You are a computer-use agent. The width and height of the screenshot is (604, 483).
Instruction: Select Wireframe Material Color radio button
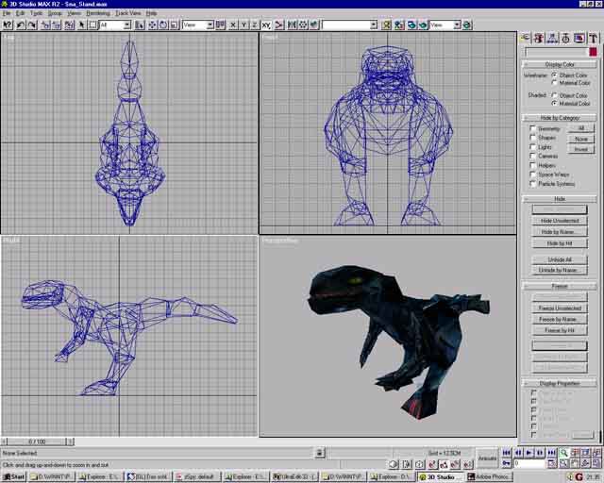pyautogui.click(x=556, y=82)
